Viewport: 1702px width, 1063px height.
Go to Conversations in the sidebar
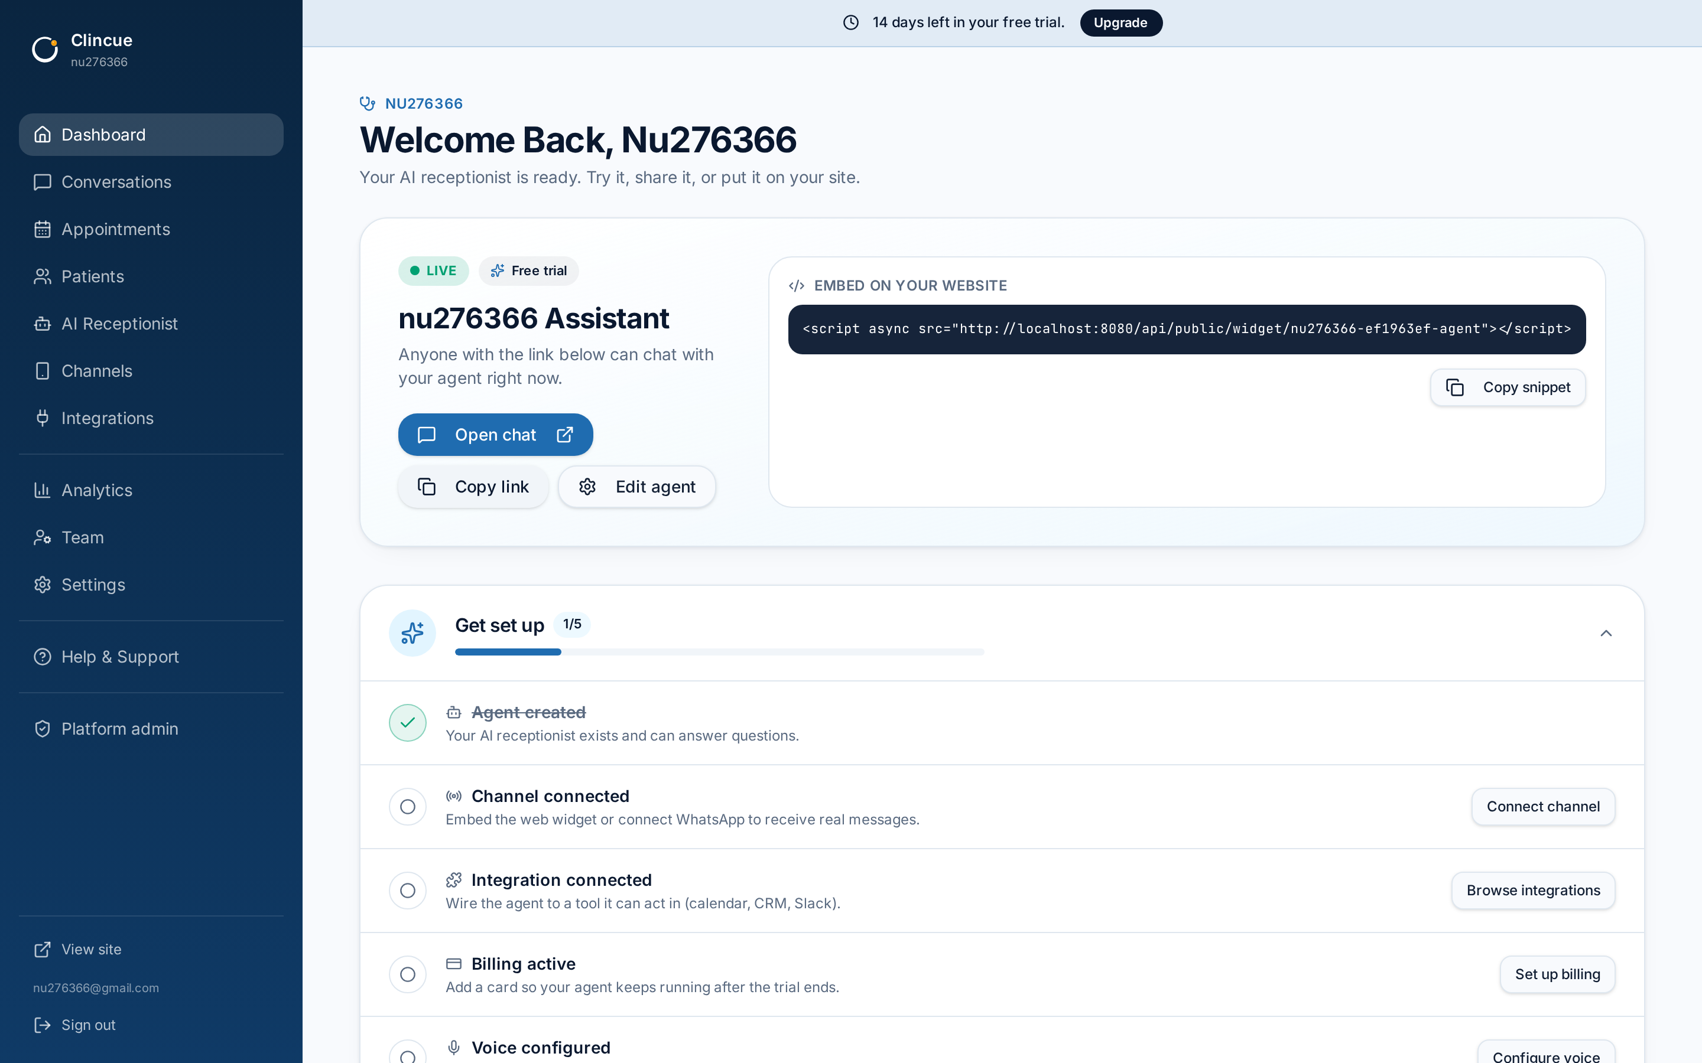pos(151,182)
